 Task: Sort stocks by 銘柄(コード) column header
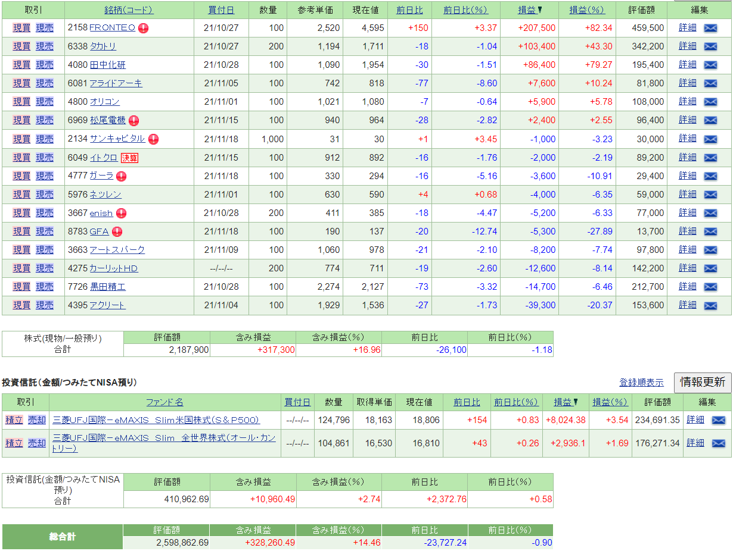point(129,10)
